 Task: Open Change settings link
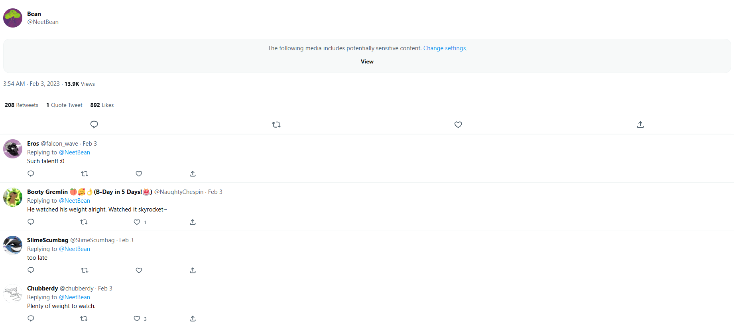444,48
